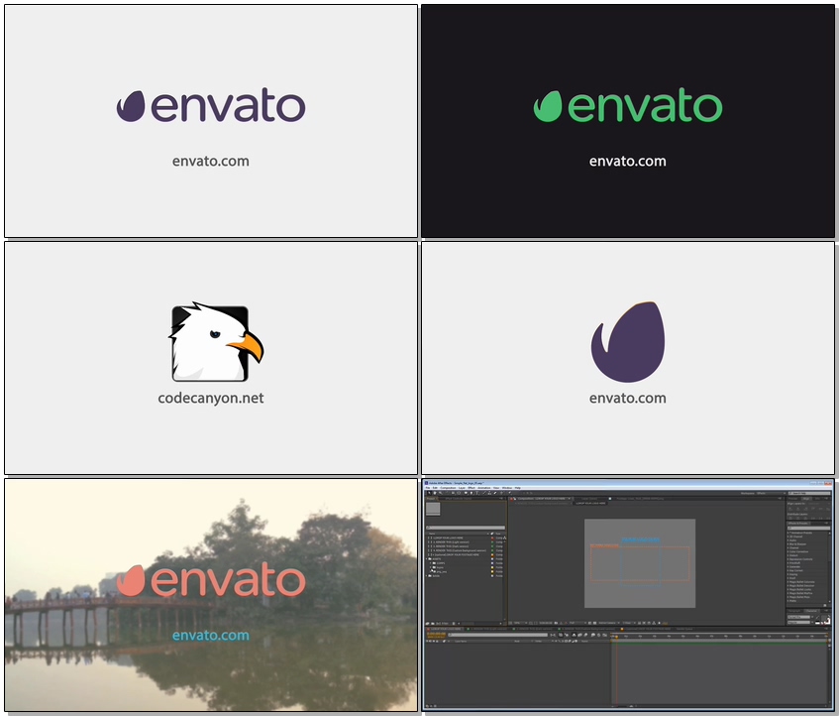Select the Horizontal Type tool in the toolbar
Viewport: 840px width, 716px height.
coord(477,493)
